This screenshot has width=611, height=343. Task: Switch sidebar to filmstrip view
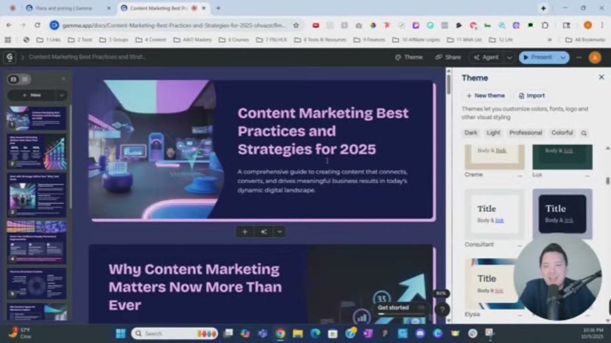pos(14,79)
